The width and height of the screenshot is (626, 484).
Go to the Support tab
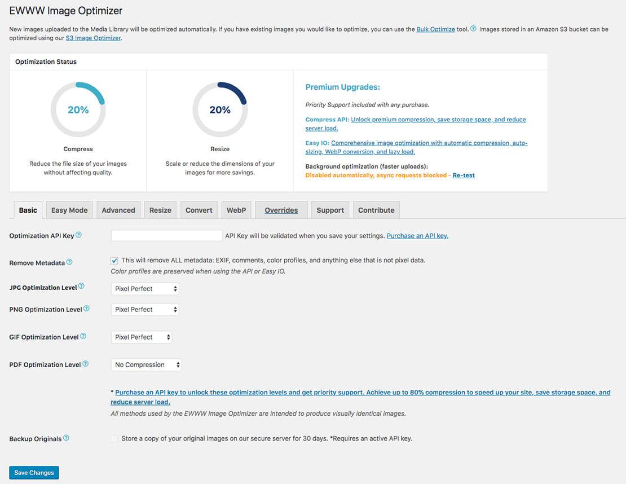point(330,210)
